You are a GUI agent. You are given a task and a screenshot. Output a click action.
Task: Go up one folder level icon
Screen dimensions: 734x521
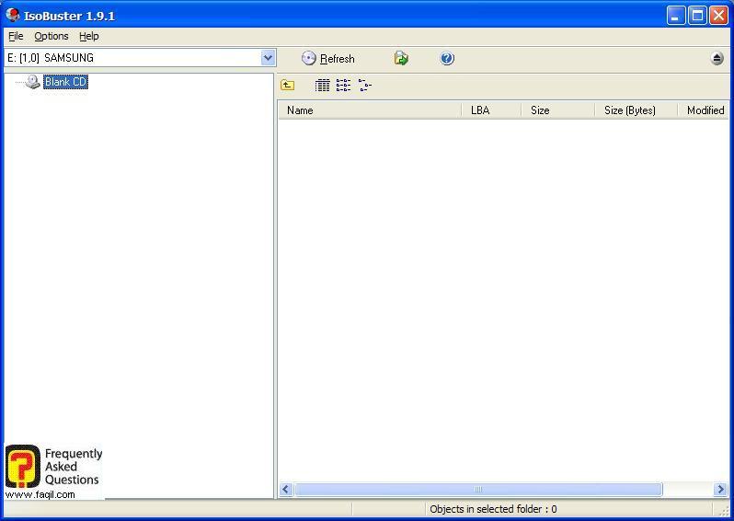[288, 86]
